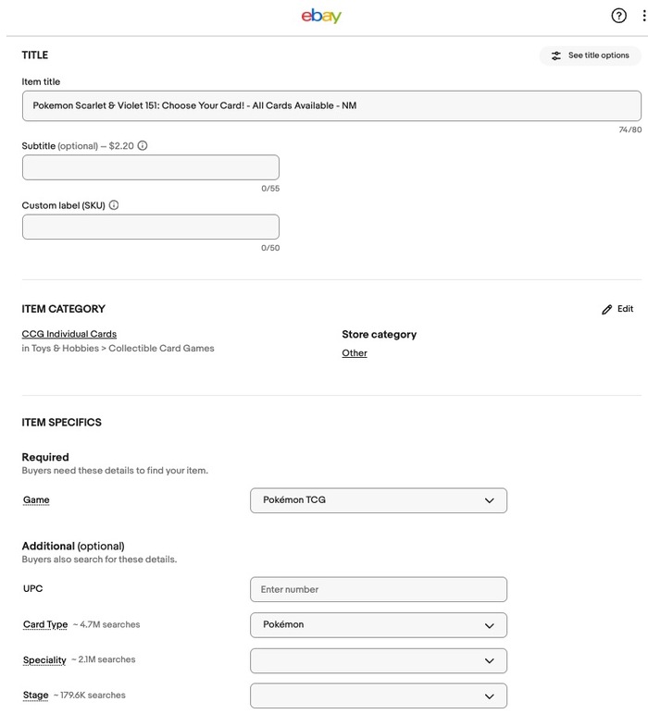
Task: Open CCG Individual Cards category link
Action: click(x=69, y=334)
